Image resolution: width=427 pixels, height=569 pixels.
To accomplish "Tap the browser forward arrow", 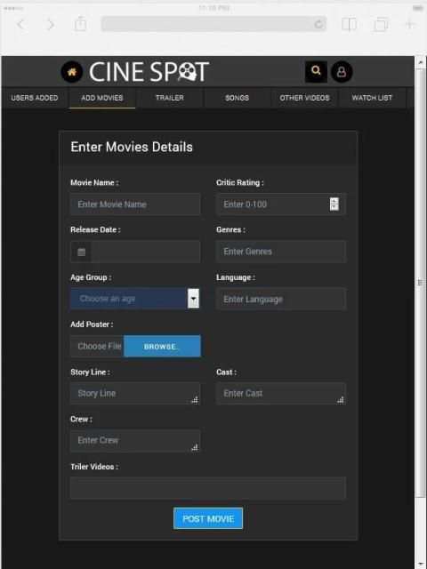I will (51, 25).
